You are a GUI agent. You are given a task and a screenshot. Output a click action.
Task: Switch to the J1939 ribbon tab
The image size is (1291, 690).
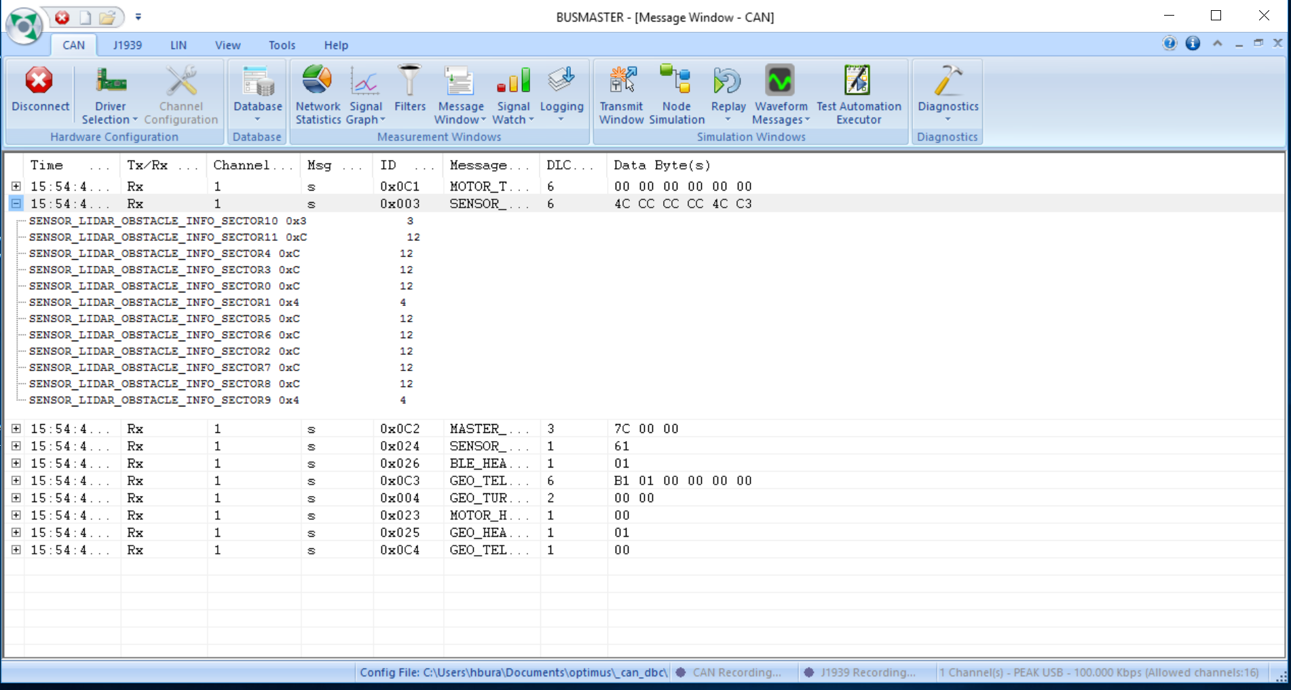(x=128, y=45)
